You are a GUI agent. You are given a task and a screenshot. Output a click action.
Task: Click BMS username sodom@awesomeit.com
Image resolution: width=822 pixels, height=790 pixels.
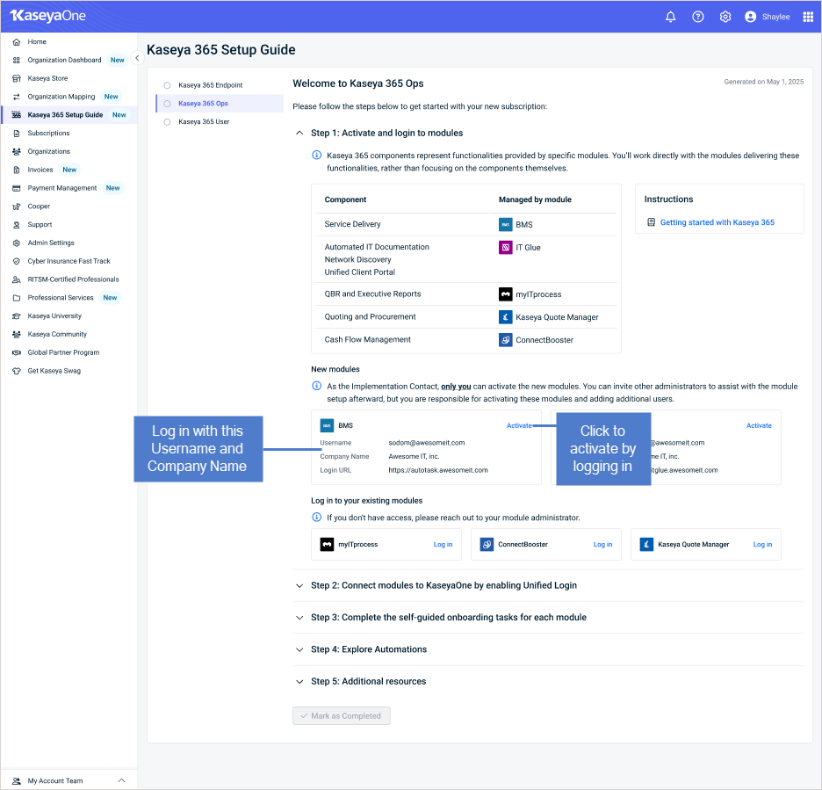427,443
